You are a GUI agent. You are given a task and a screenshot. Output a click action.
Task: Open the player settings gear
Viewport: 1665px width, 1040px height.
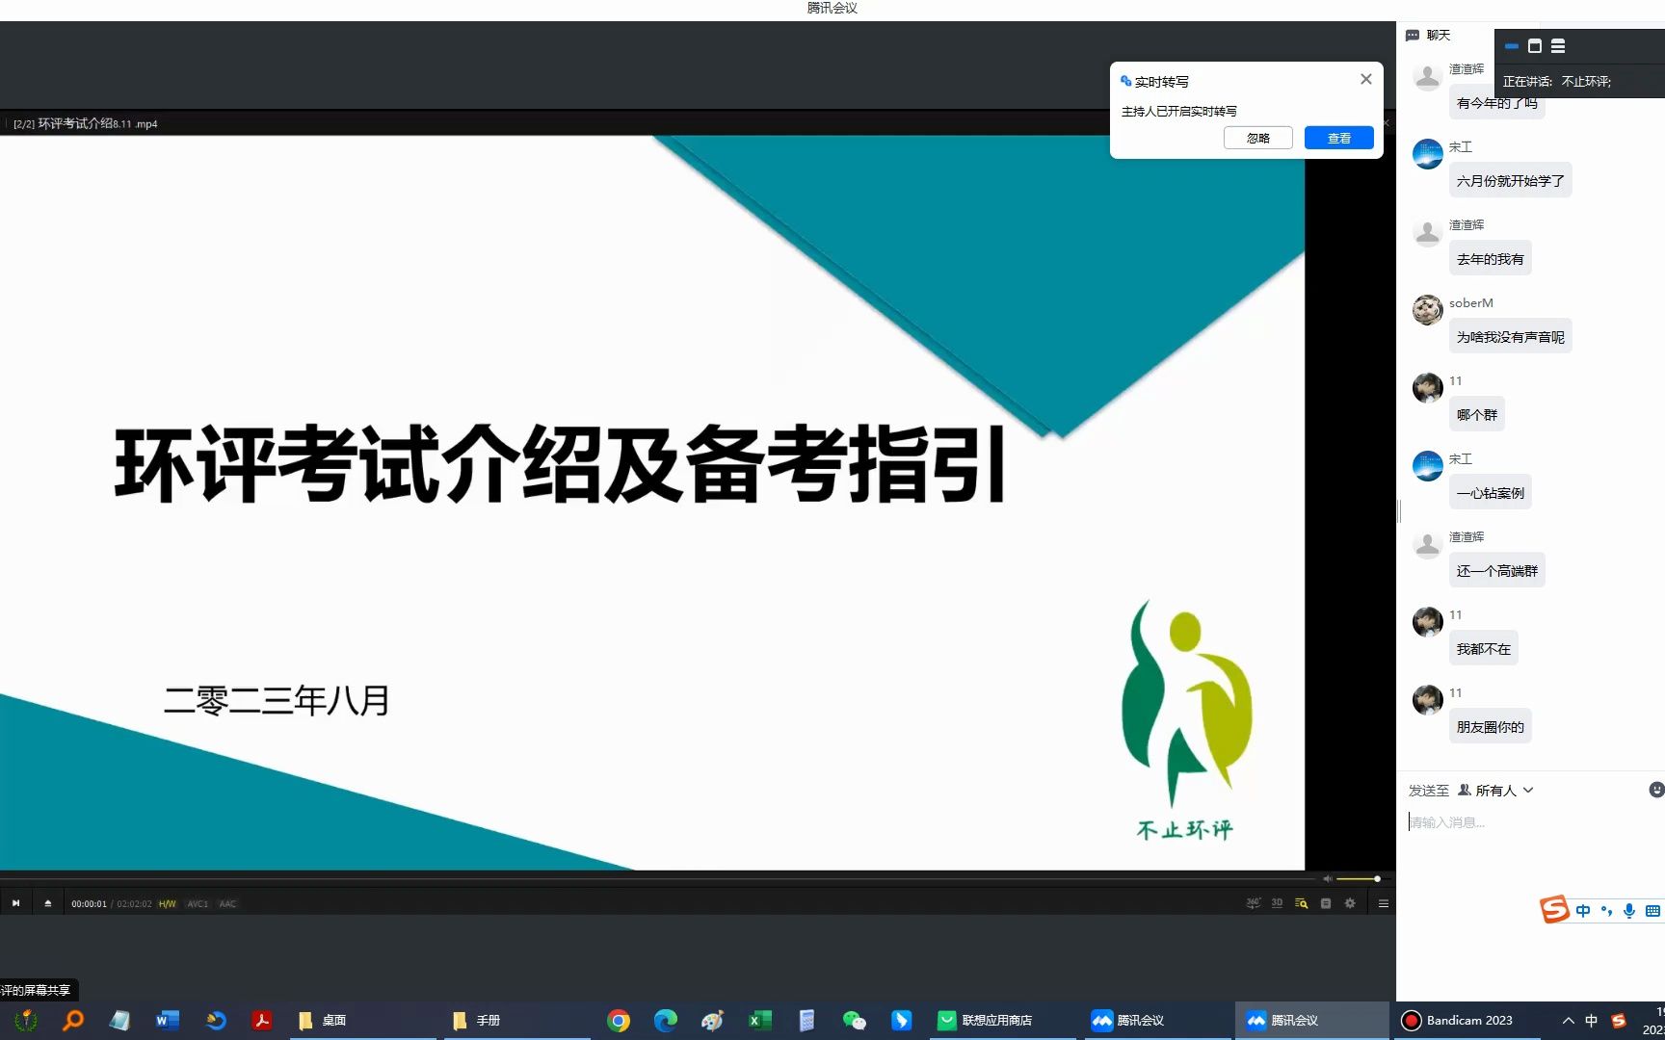click(x=1351, y=903)
